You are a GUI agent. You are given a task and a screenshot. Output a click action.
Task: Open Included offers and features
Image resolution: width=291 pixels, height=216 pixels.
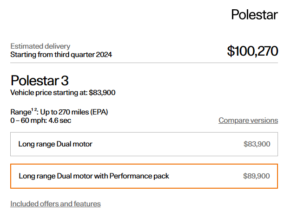click(55, 203)
